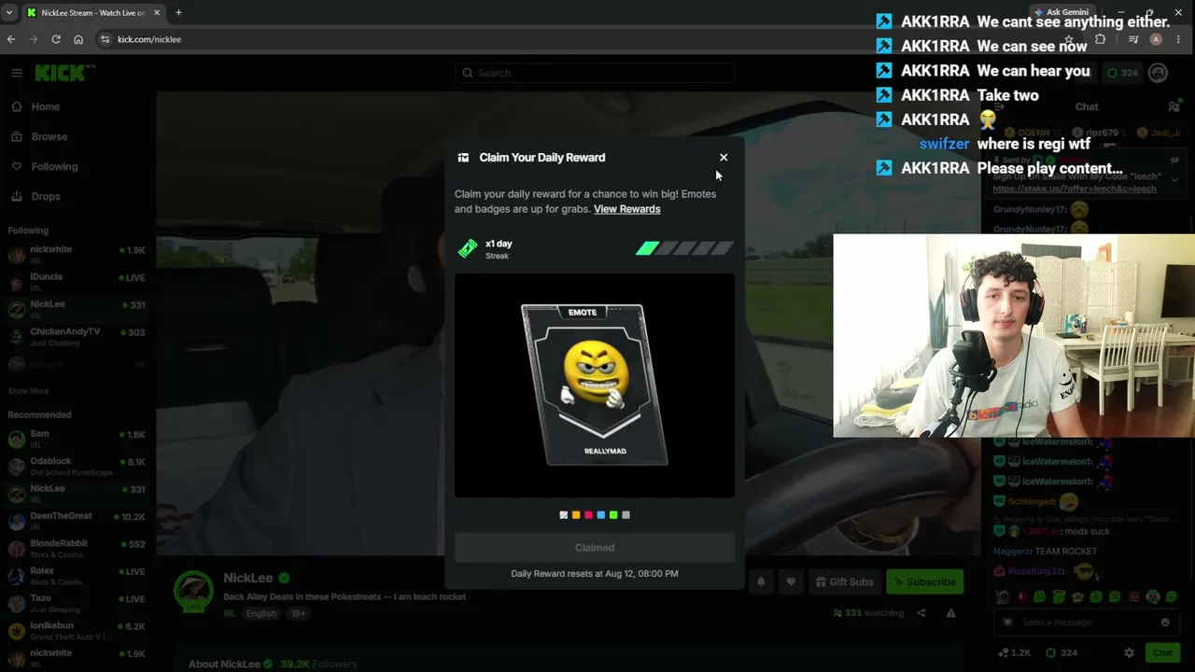Open the tab search dropdown arrow

(x=9, y=12)
